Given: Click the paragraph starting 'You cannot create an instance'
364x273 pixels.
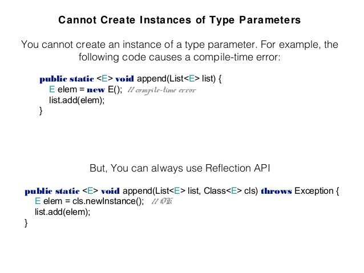Looking at the screenshot, I should 180,51.
